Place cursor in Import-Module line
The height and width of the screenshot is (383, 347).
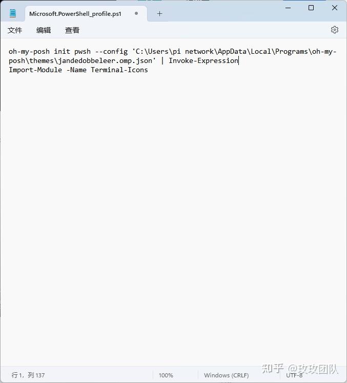click(x=78, y=70)
